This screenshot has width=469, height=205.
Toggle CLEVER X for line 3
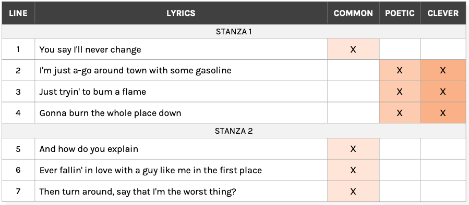click(x=443, y=92)
